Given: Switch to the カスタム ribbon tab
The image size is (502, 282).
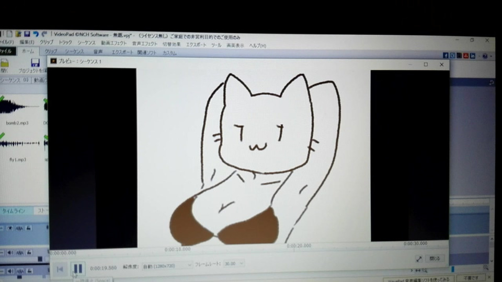Looking at the screenshot, I should click(169, 53).
